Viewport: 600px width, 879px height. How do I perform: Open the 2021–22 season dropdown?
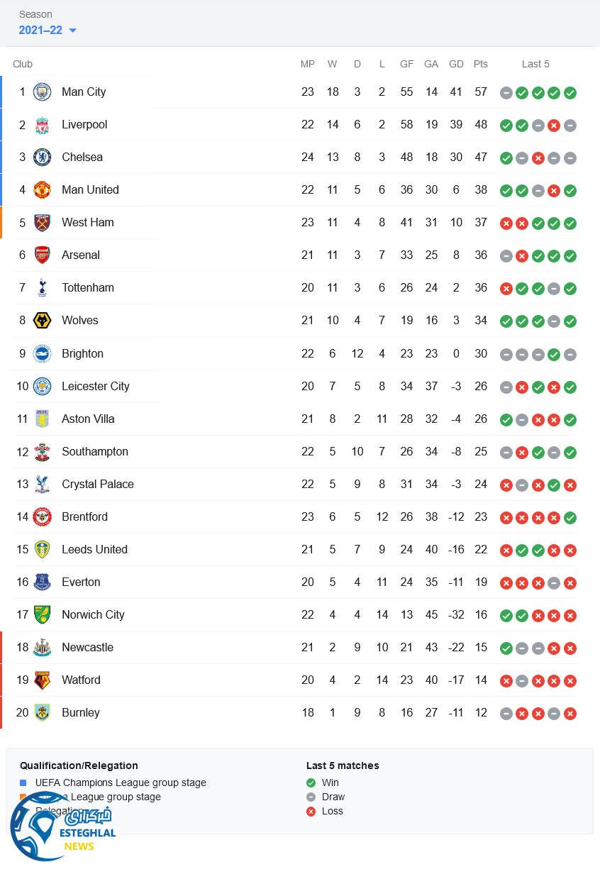point(48,31)
